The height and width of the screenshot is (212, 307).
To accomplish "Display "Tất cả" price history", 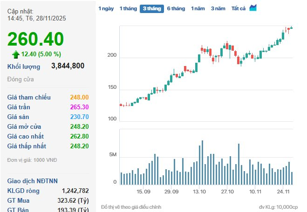I will point(239,9).
